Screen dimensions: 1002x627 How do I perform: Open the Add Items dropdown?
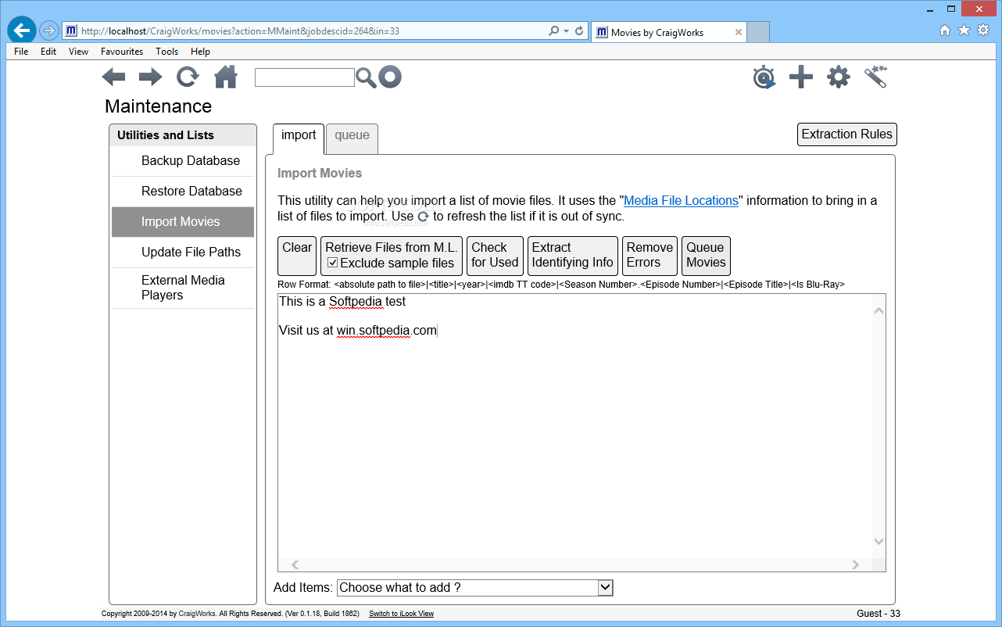pyautogui.click(x=475, y=587)
